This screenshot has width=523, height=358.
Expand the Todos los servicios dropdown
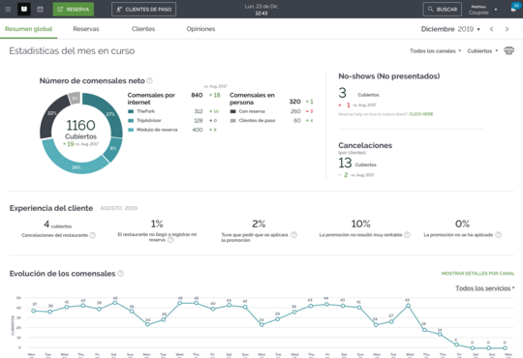pos(484,288)
